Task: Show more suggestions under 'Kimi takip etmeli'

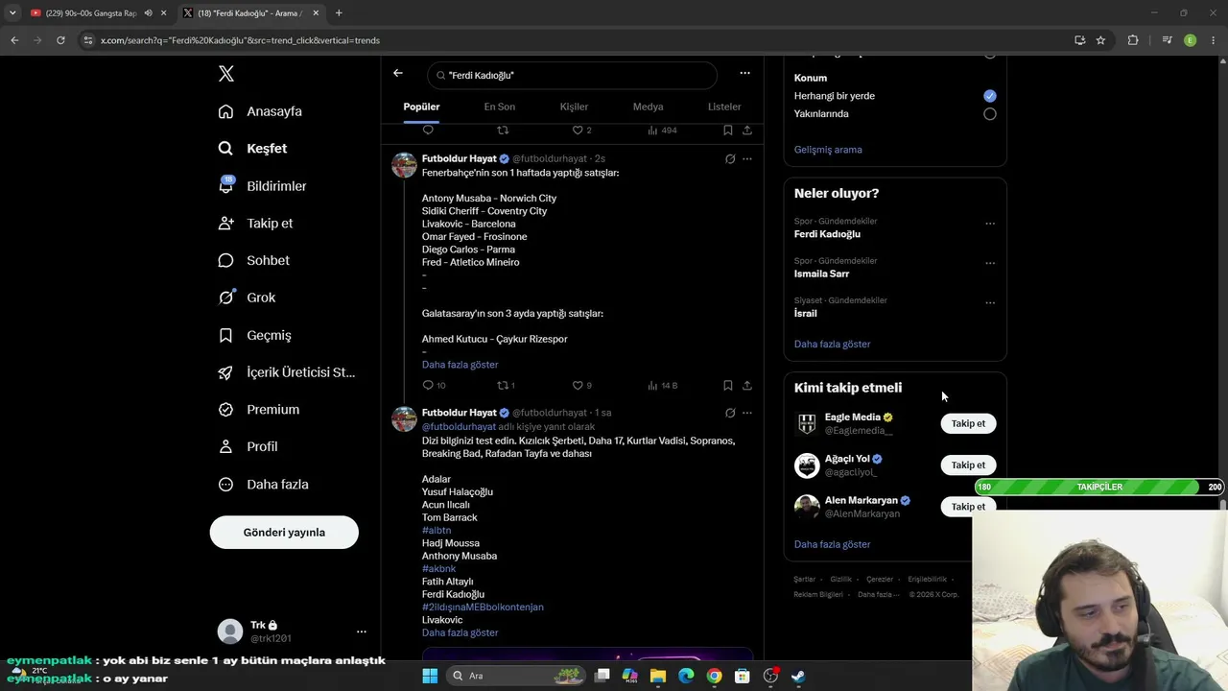Action: (x=833, y=544)
